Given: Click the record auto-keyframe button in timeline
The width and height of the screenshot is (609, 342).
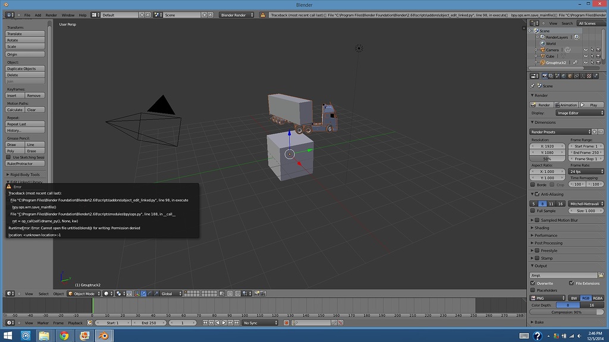Looking at the screenshot, I should [286, 322].
